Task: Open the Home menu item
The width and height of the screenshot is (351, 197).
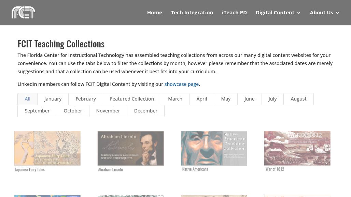Action: [x=154, y=13]
